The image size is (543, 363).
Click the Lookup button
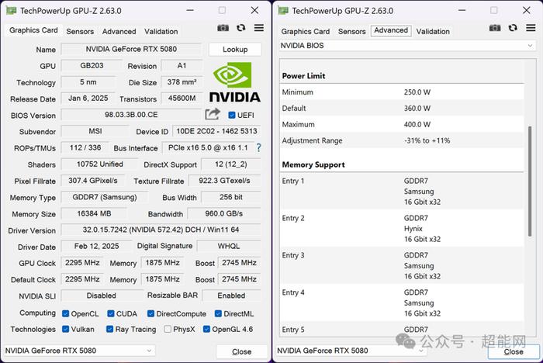(x=235, y=50)
